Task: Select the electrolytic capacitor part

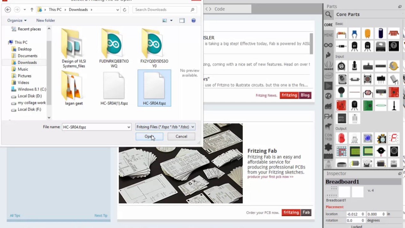Action: click(381, 33)
